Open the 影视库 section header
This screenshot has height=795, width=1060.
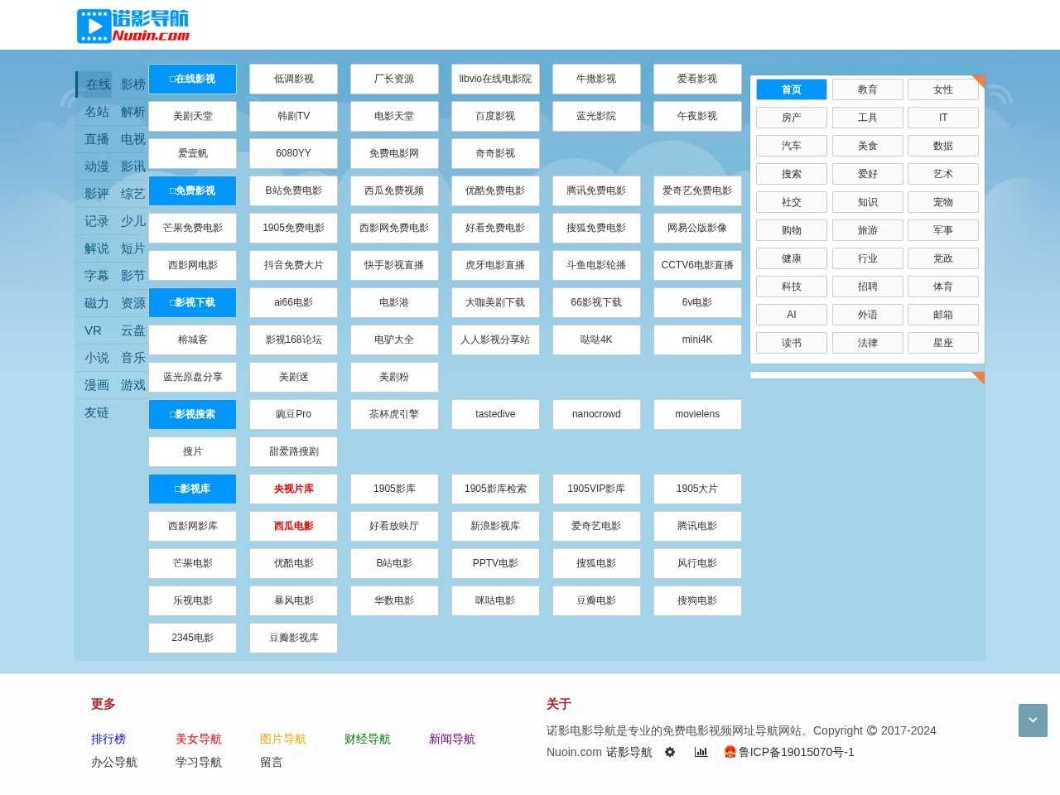coord(192,489)
